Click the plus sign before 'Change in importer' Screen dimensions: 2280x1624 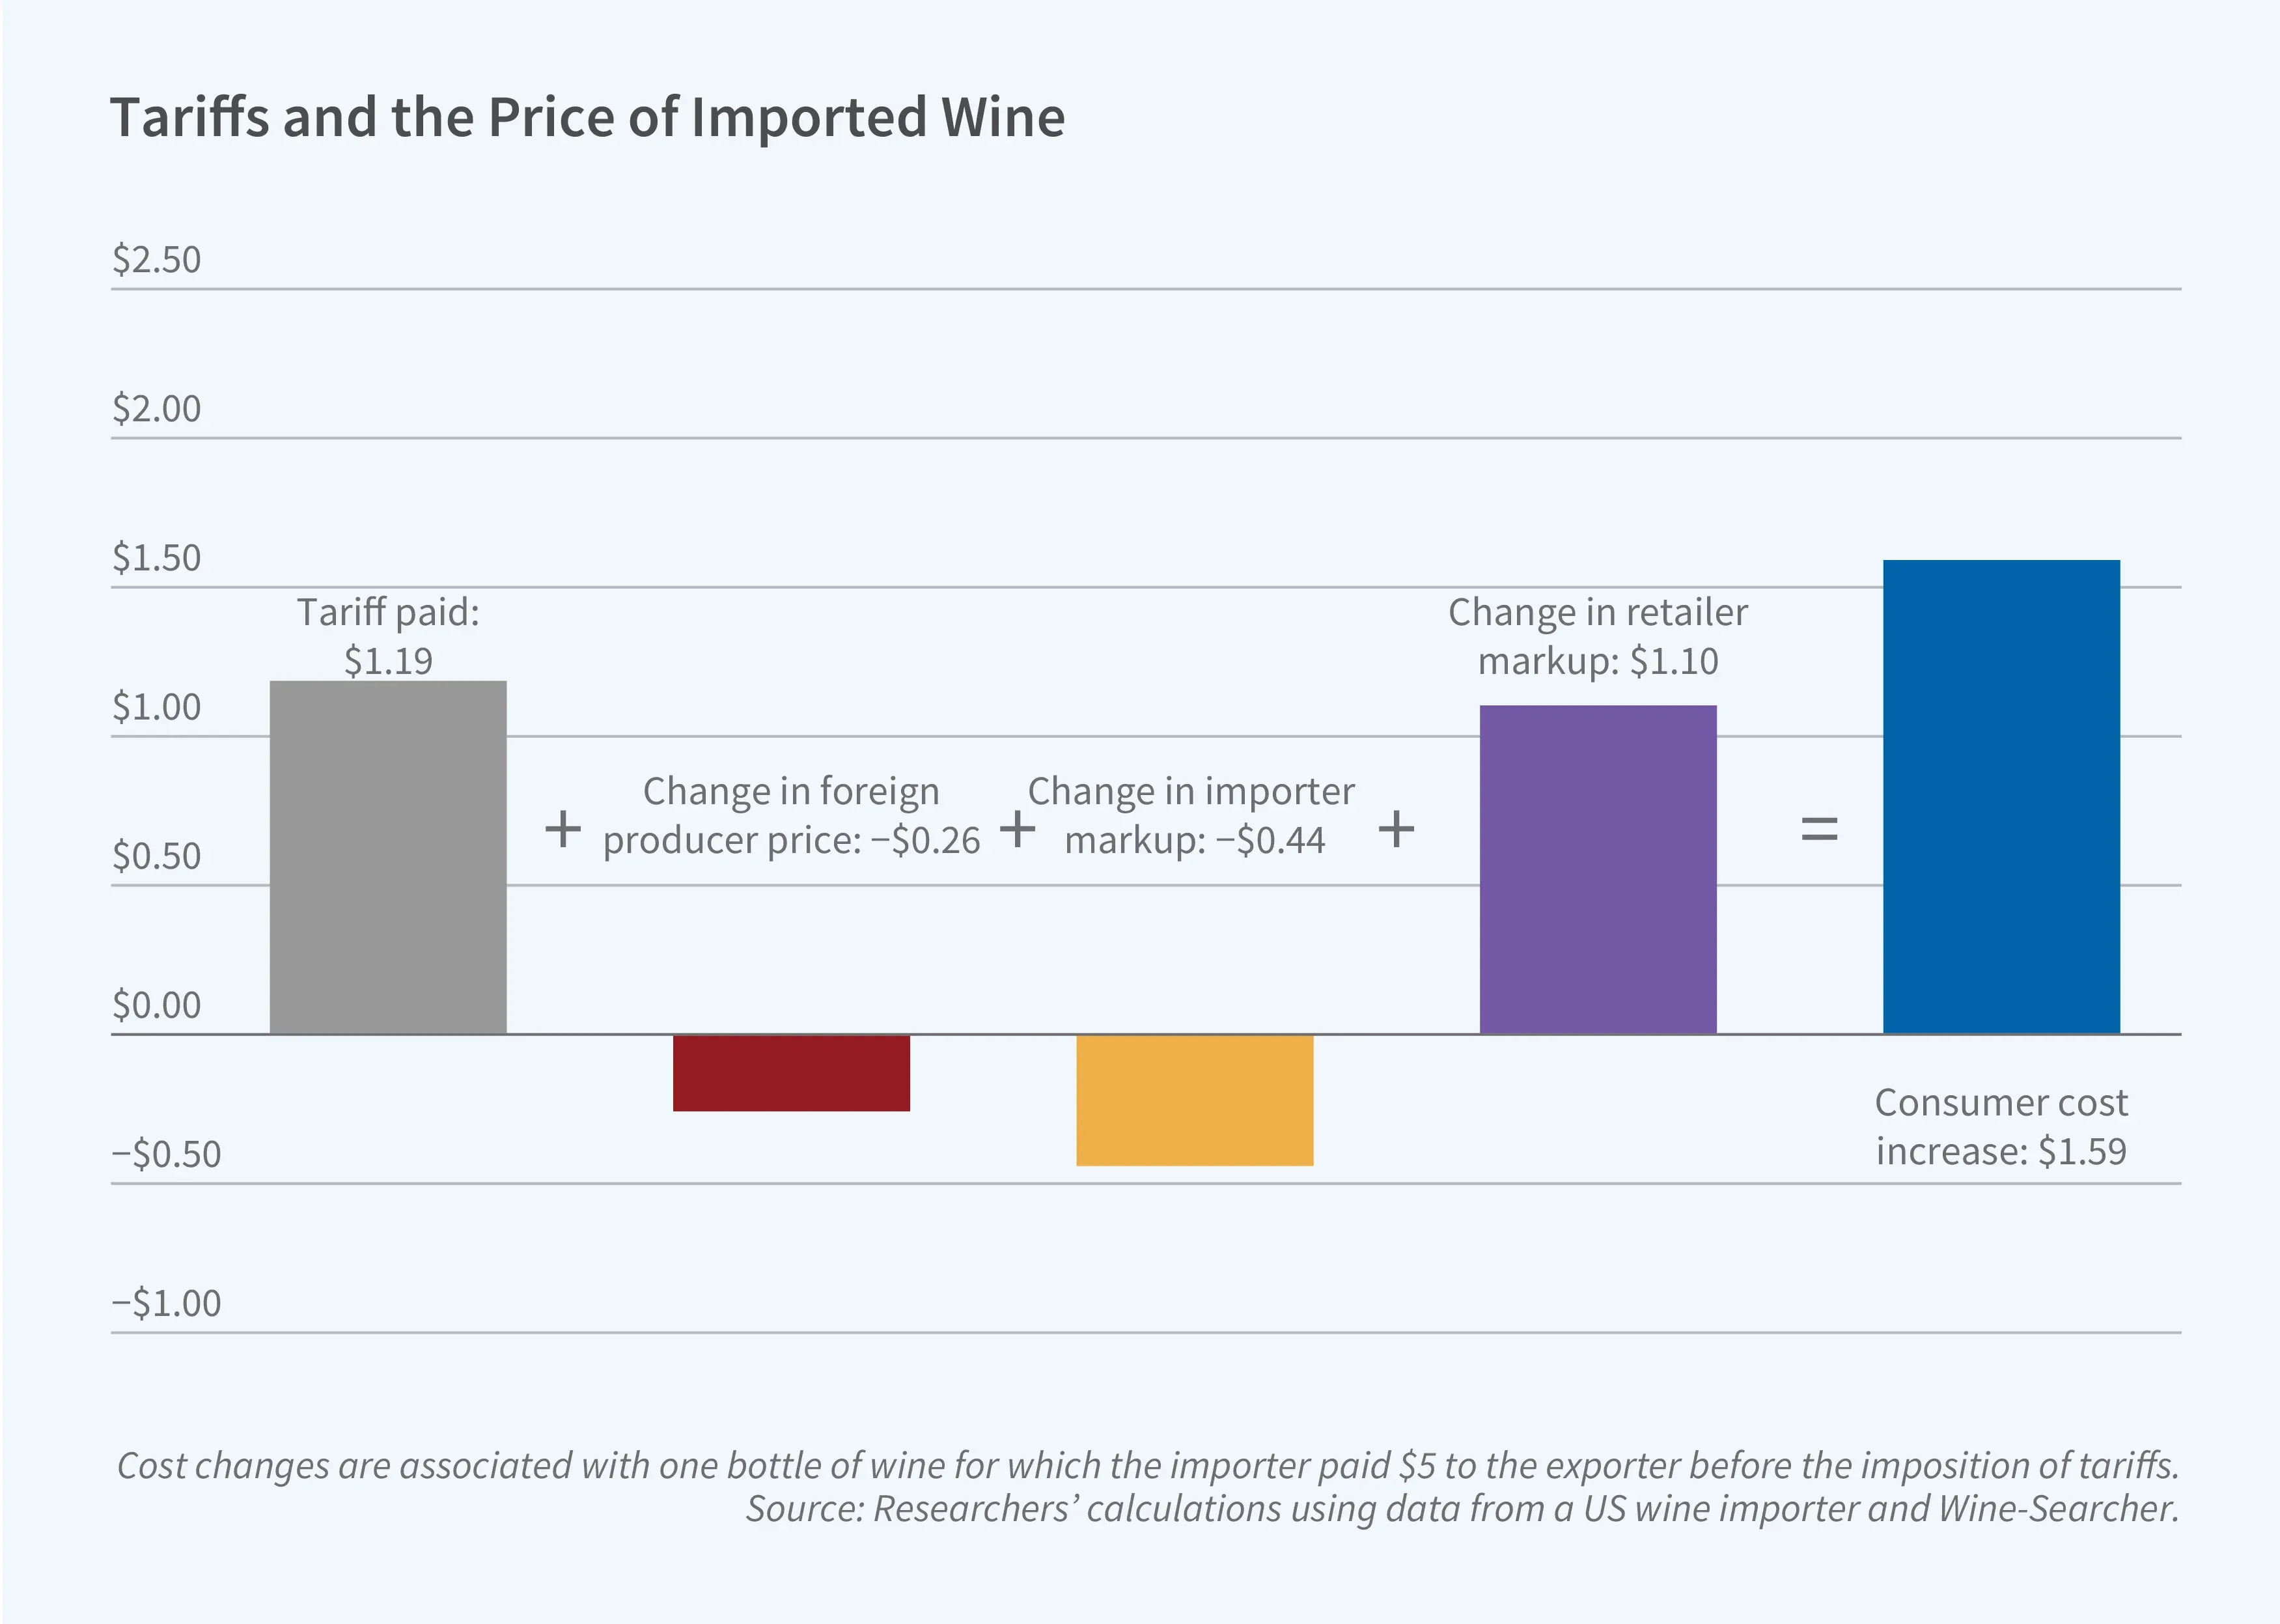pos(1018,829)
